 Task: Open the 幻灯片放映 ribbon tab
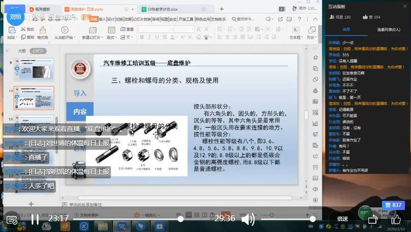click(x=142, y=19)
